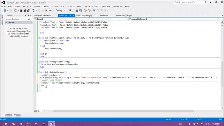Open the BUILD menu
This screenshot has height=126, width=224.
(x=37, y=6)
